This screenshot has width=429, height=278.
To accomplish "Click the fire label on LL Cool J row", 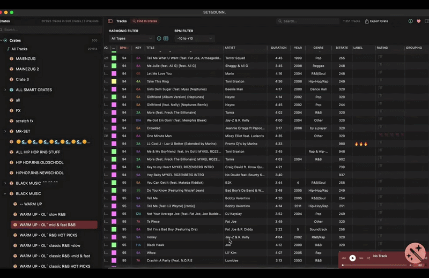I will coord(361,144).
